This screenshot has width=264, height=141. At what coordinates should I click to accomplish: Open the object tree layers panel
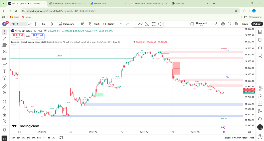(260, 48)
